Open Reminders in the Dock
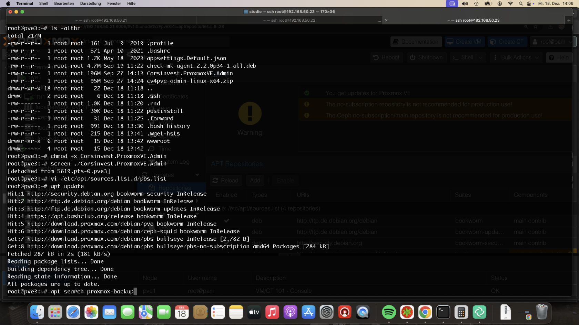This screenshot has height=325, width=579. (x=218, y=312)
